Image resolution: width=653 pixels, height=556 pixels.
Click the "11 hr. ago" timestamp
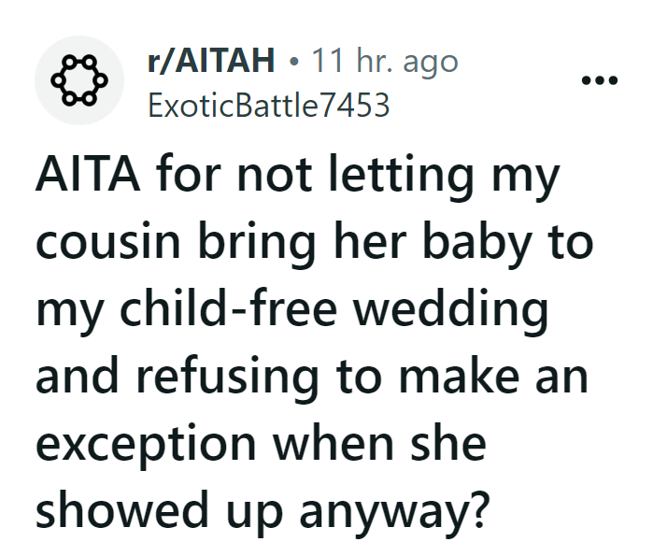(x=384, y=63)
